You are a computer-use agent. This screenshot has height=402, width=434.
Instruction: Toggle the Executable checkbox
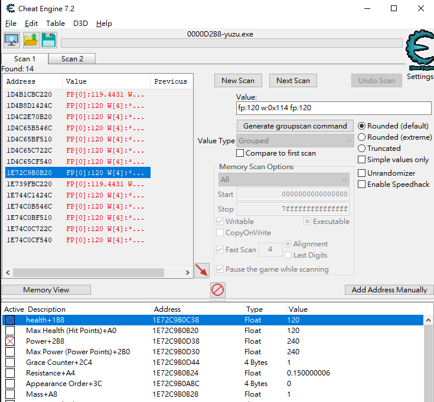coord(307,221)
